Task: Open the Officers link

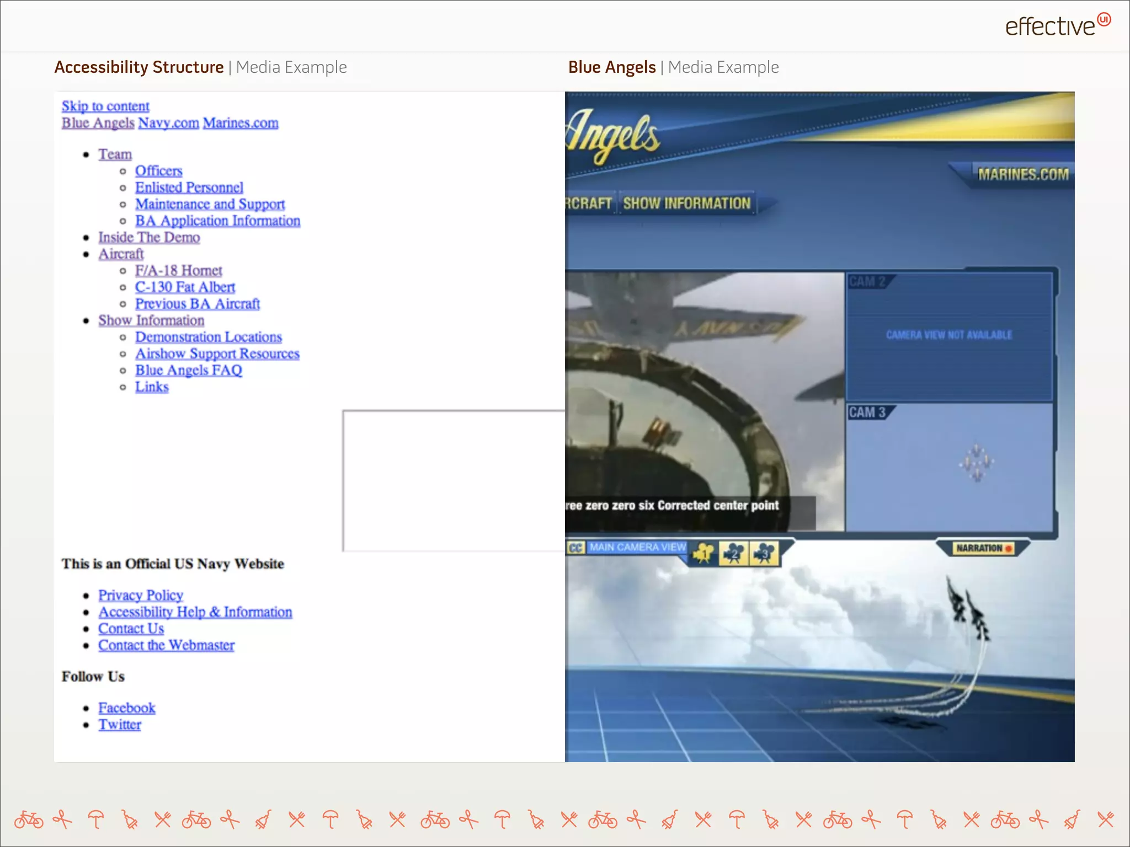Action: [x=159, y=171]
